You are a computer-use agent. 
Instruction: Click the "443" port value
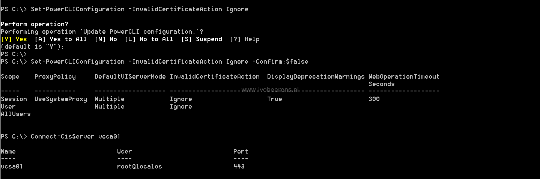click(x=239, y=166)
